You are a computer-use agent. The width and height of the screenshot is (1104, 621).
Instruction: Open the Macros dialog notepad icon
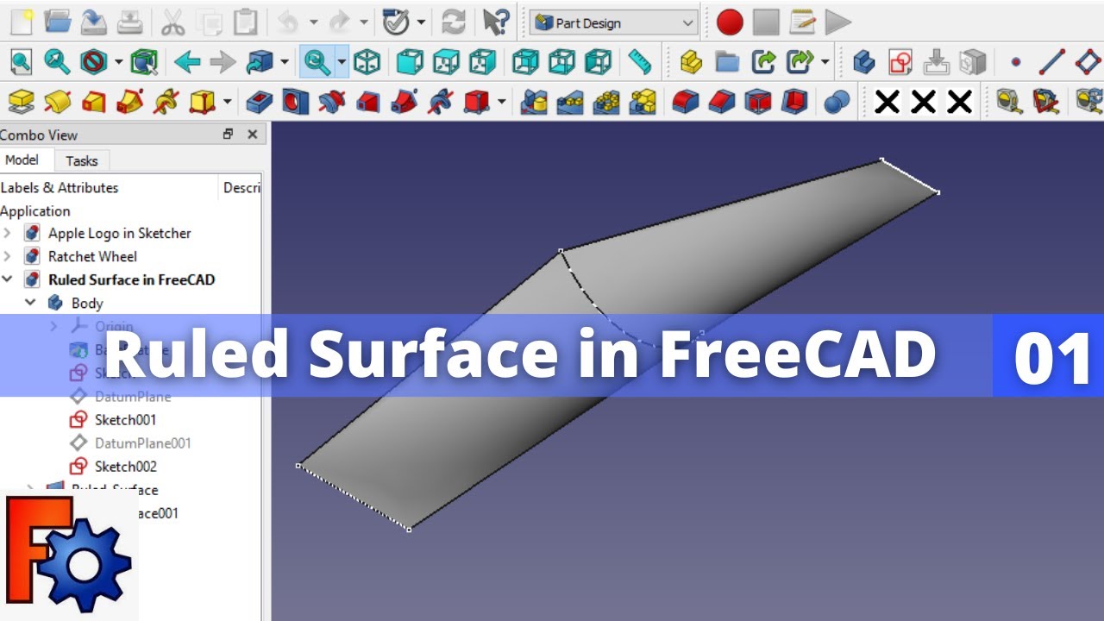[x=802, y=22]
